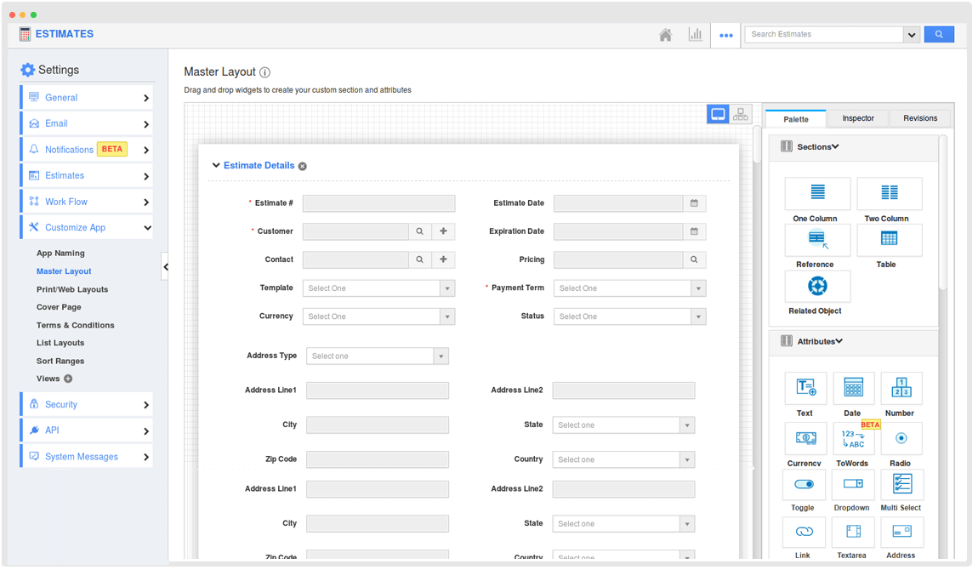Open Print/Web Layouts settings
Image resolution: width=978 pixels, height=570 pixels.
tap(72, 289)
